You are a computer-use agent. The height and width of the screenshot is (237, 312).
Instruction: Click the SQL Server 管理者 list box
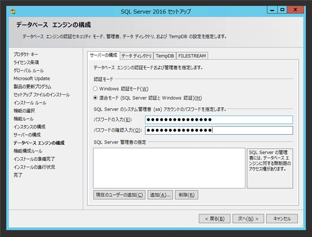click(169, 168)
